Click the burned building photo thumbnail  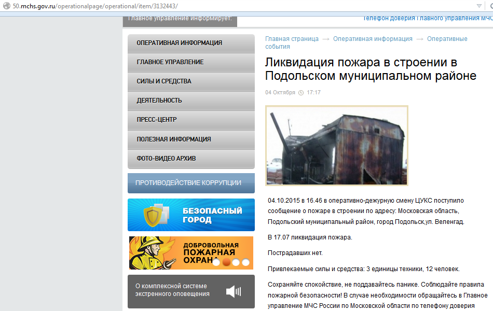click(336, 146)
